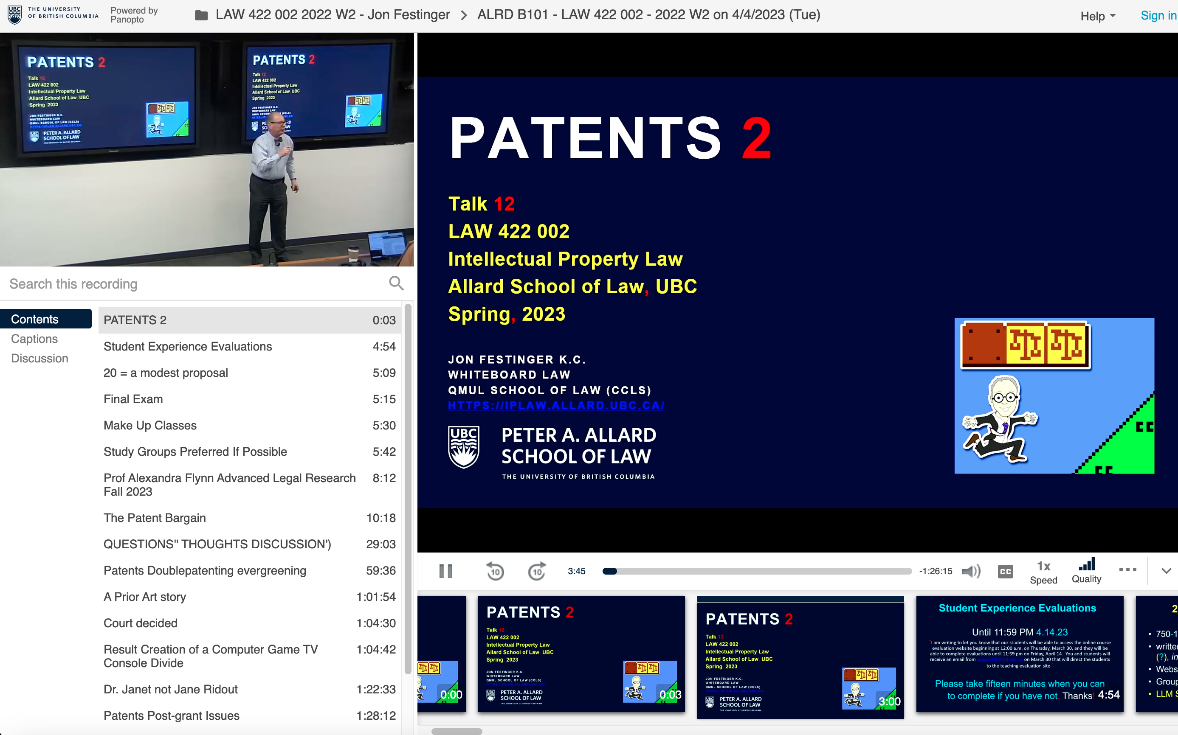Click the 3:45 elapsed time display
This screenshot has width=1178, height=735.
tap(576, 571)
